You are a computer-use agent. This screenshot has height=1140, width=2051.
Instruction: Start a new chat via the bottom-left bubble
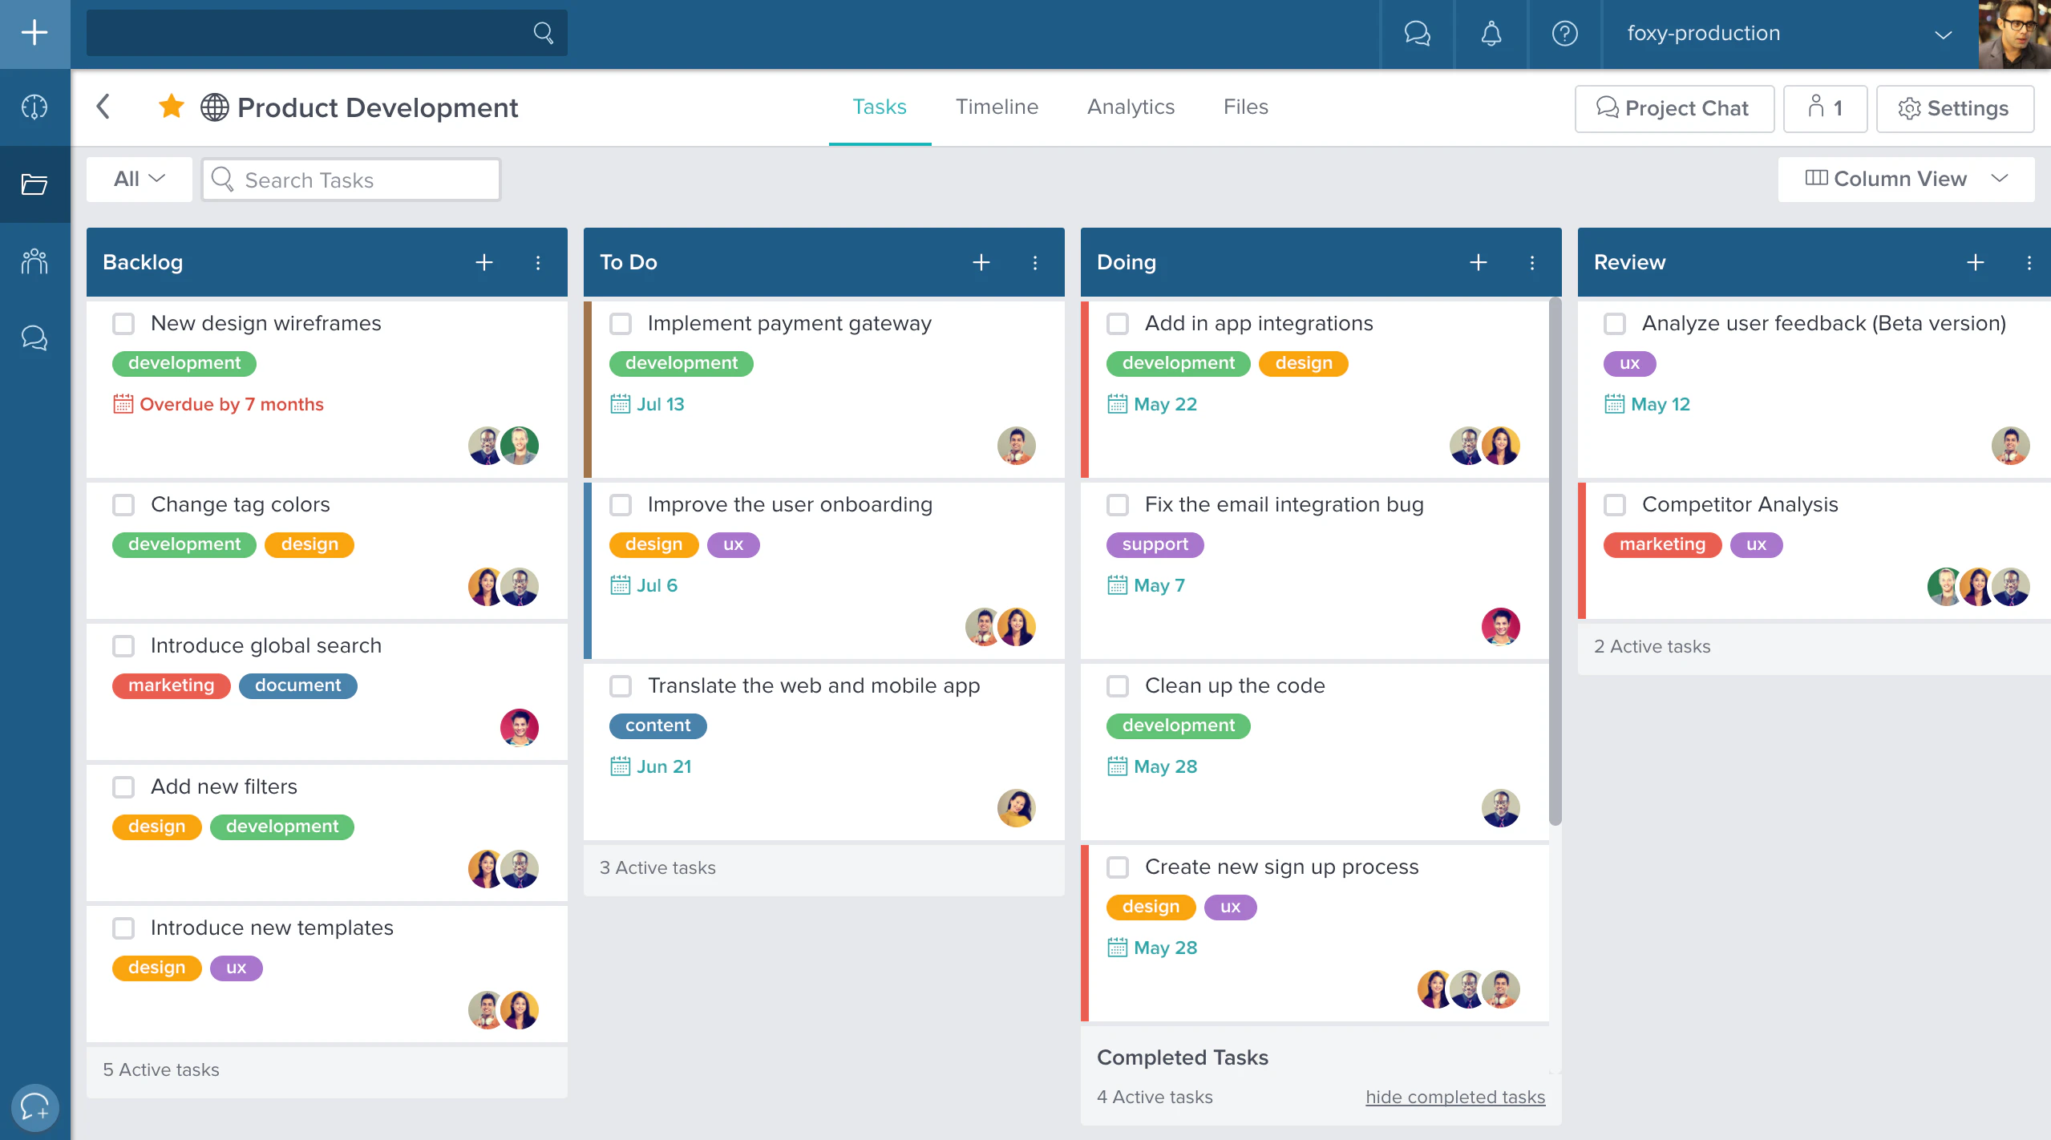[35, 1107]
